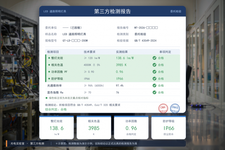Click the 检测项目 column header
Image resolution: width=225 pixels, height=150 pixels.
click(x=53, y=52)
